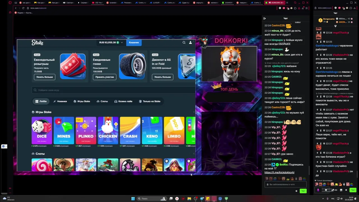Open the shop icon in right chat
This screenshot has width=359, height=202.
coord(341,190)
